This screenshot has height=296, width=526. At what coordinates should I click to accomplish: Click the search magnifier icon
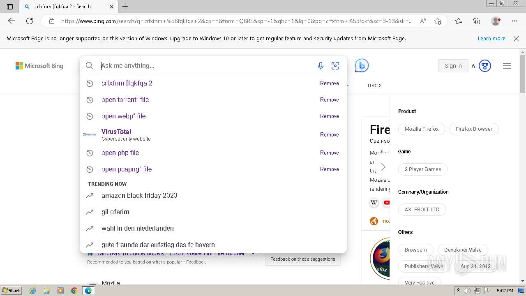(90, 66)
